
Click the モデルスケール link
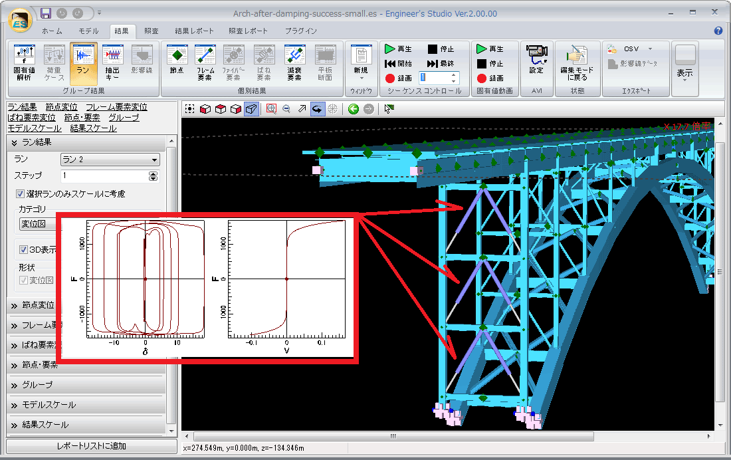click(35, 128)
